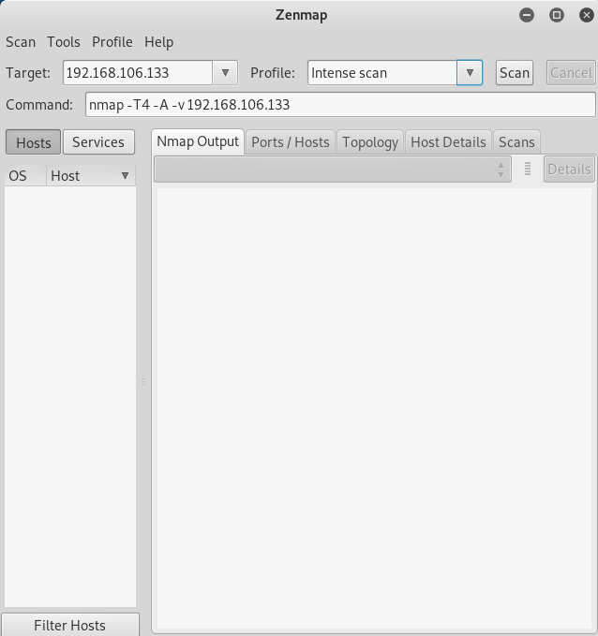The image size is (598, 636).
Task: Maximize the Zenmap window
Action: point(557,15)
